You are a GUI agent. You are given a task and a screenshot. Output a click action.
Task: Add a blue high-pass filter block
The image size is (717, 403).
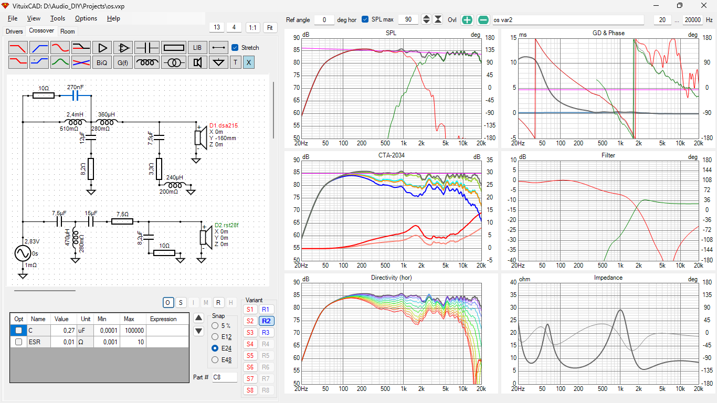39,48
